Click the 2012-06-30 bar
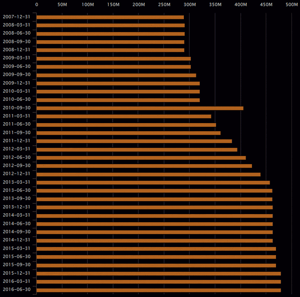 tap(141, 158)
